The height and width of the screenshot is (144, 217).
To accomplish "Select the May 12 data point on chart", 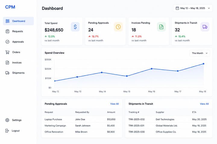I will click(55, 81).
